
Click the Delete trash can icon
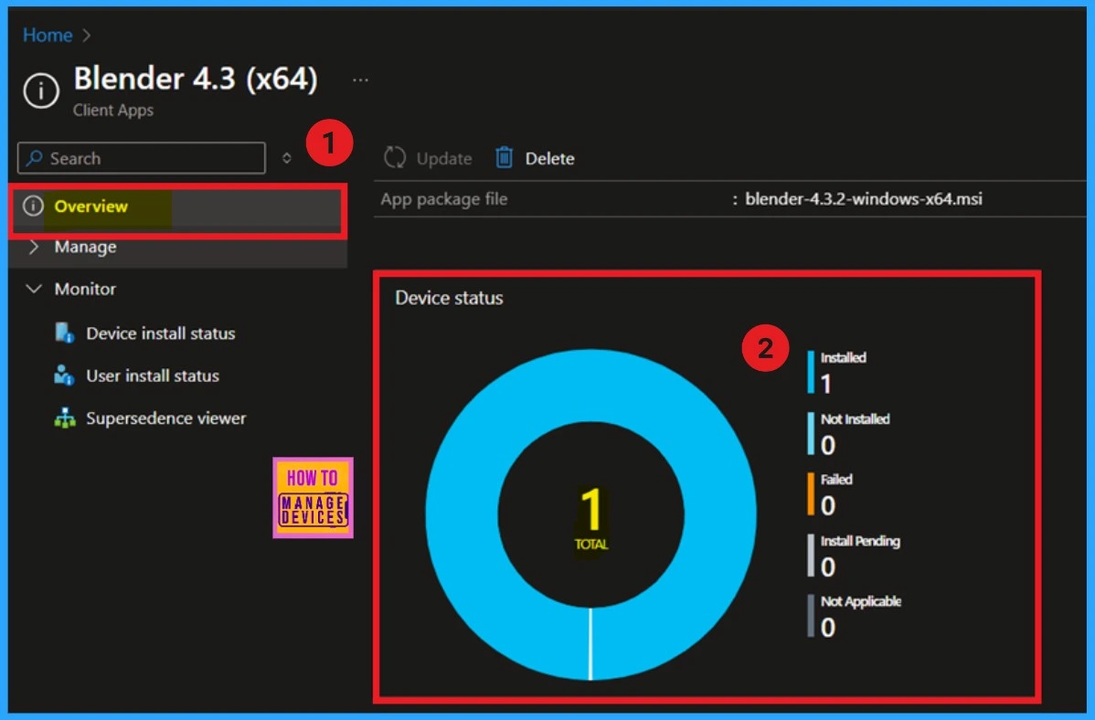tap(505, 158)
